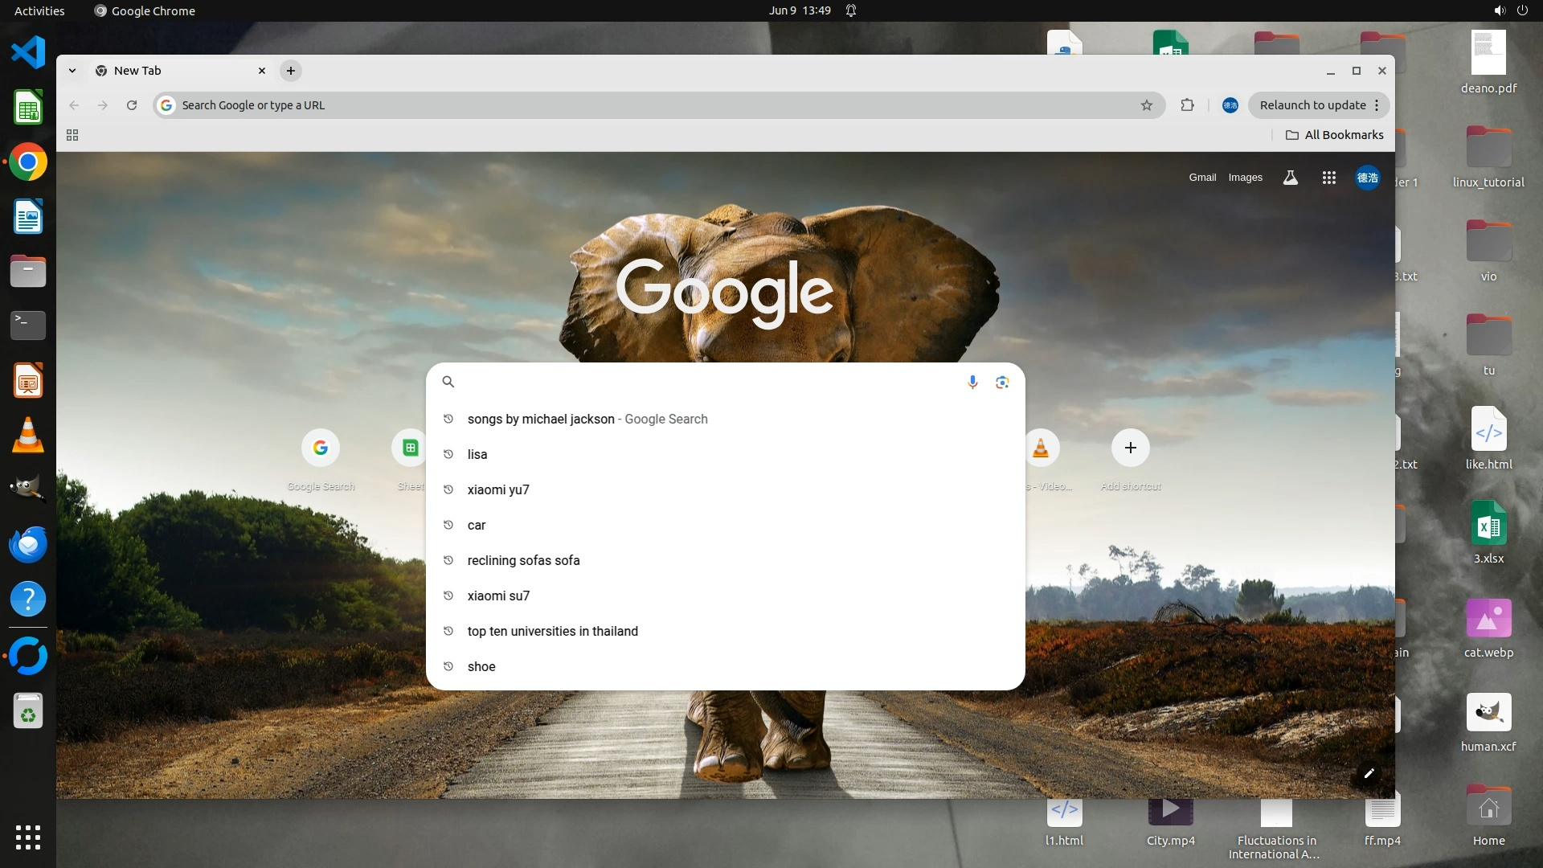Screen dimensions: 1543x868
Task: Click Add shortcut plus button
Action: pos(1130,448)
